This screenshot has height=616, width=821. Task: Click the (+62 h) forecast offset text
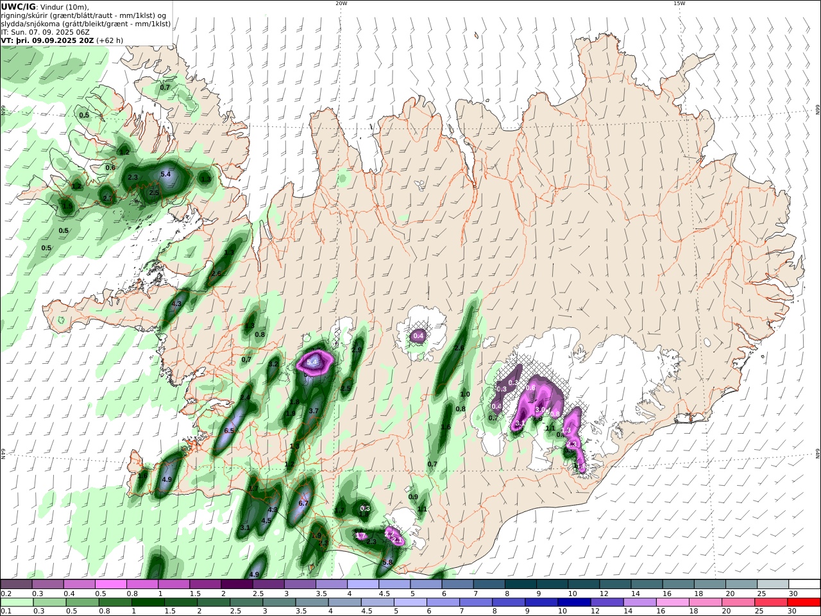[110, 40]
